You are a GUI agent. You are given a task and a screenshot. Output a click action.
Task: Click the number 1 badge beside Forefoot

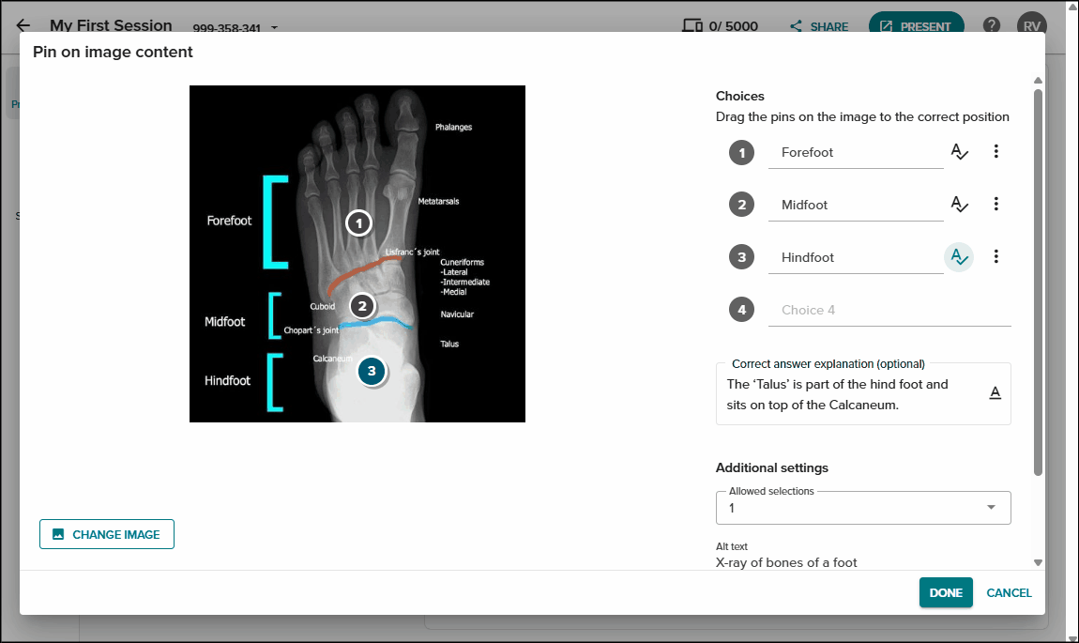[742, 153]
